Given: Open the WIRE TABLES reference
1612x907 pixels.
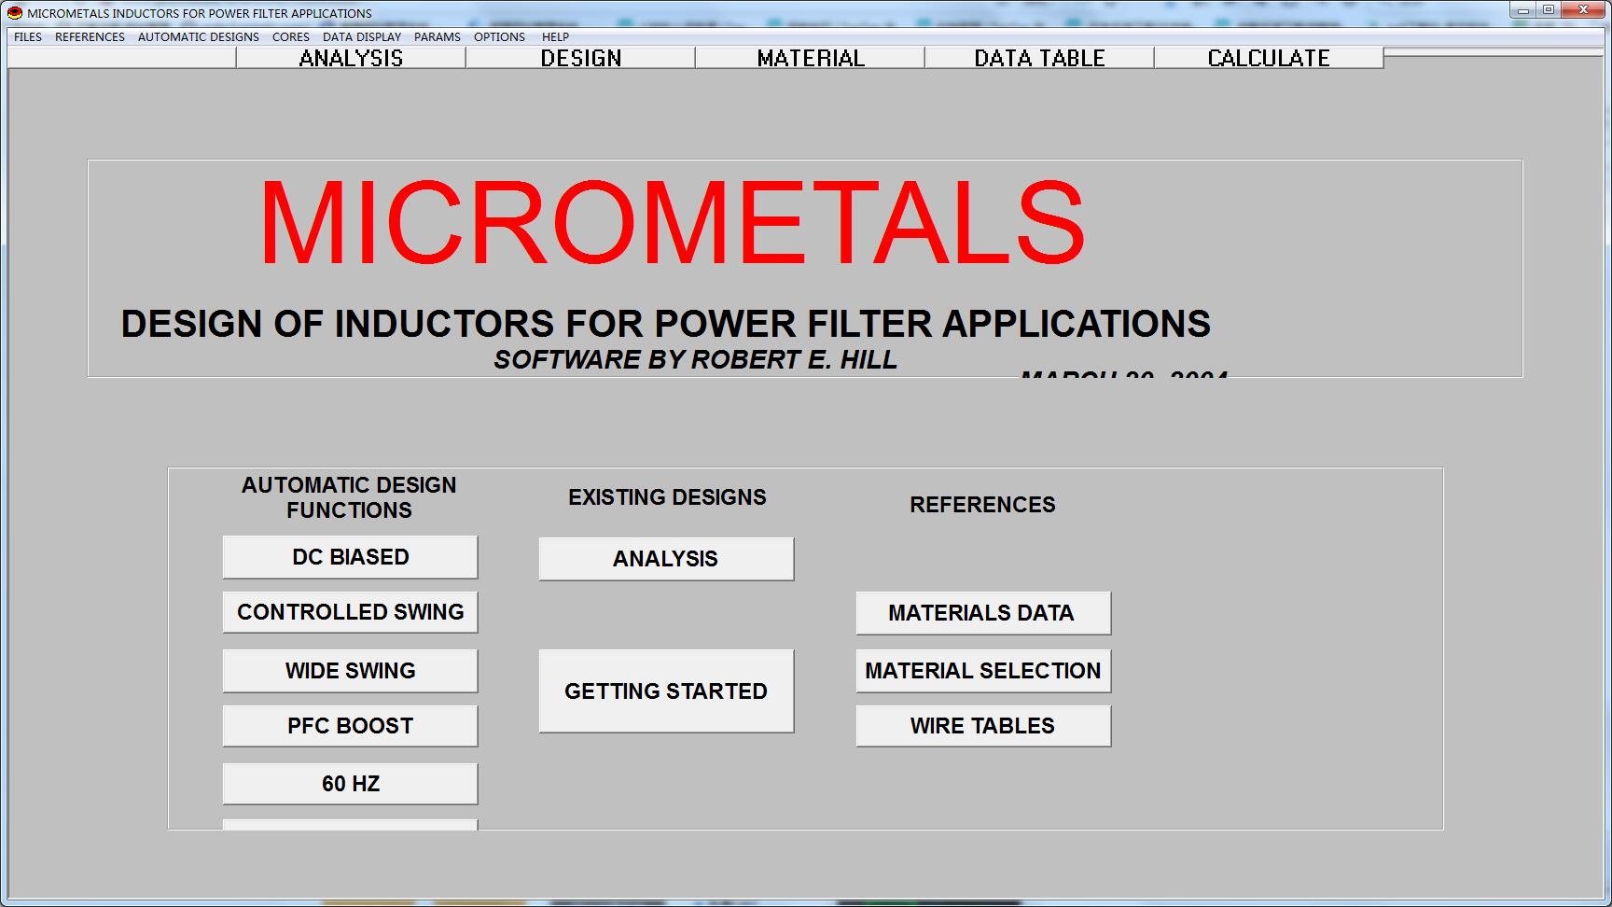Looking at the screenshot, I should click(983, 726).
